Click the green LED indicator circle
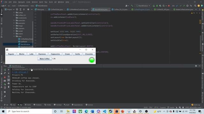The height and width of the screenshot is (114, 204). [x=92, y=60]
